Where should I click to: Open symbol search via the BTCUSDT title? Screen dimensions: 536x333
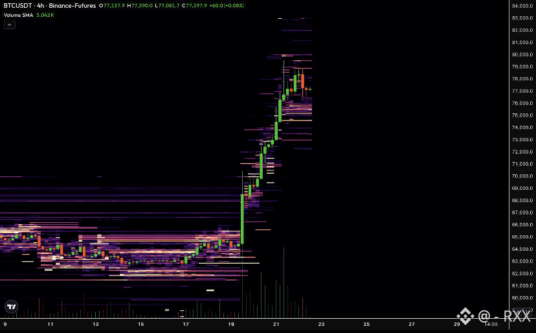[17, 5]
